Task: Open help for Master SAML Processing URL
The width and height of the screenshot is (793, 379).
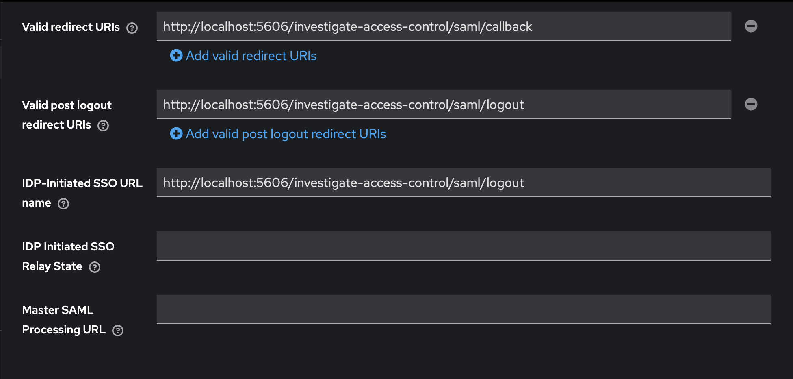Action: click(118, 331)
